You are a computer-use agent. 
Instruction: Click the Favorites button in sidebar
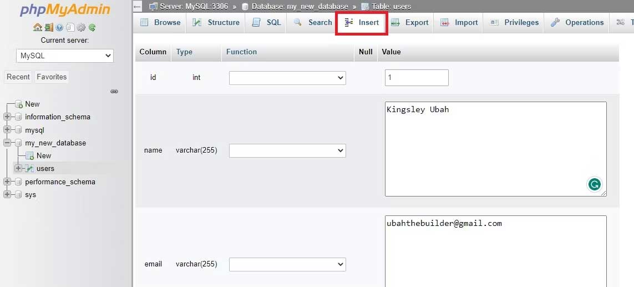(52, 77)
